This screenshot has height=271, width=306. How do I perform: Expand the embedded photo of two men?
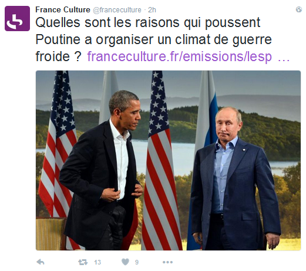tap(168, 160)
